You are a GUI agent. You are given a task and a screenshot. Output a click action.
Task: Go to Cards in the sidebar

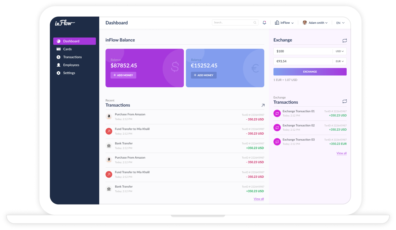[67, 49]
